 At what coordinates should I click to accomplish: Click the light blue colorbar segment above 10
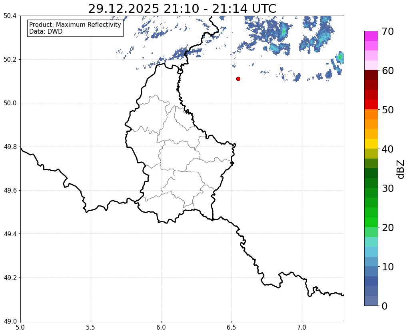[x=371, y=262]
